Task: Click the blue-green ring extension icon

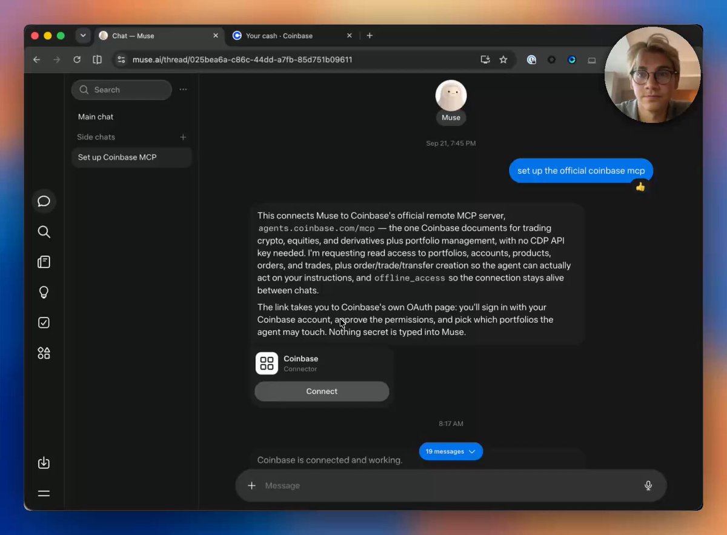Action: 571,59
